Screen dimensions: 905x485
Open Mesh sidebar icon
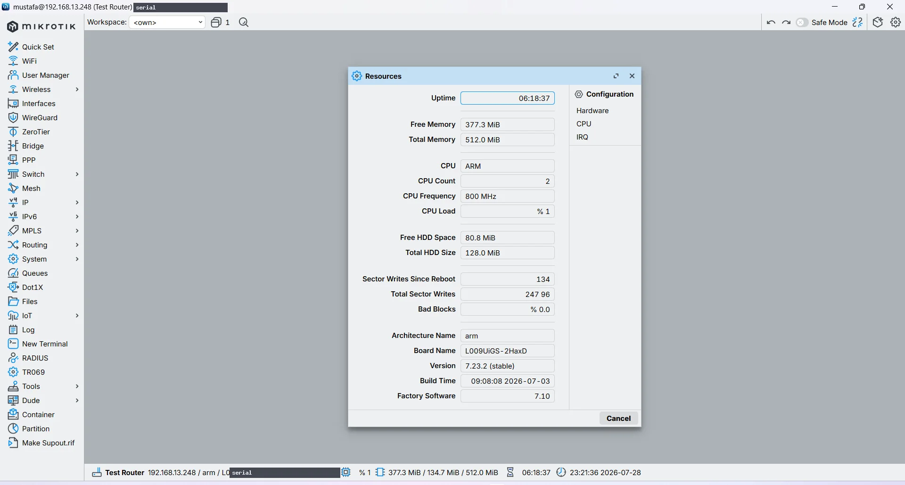[13, 188]
